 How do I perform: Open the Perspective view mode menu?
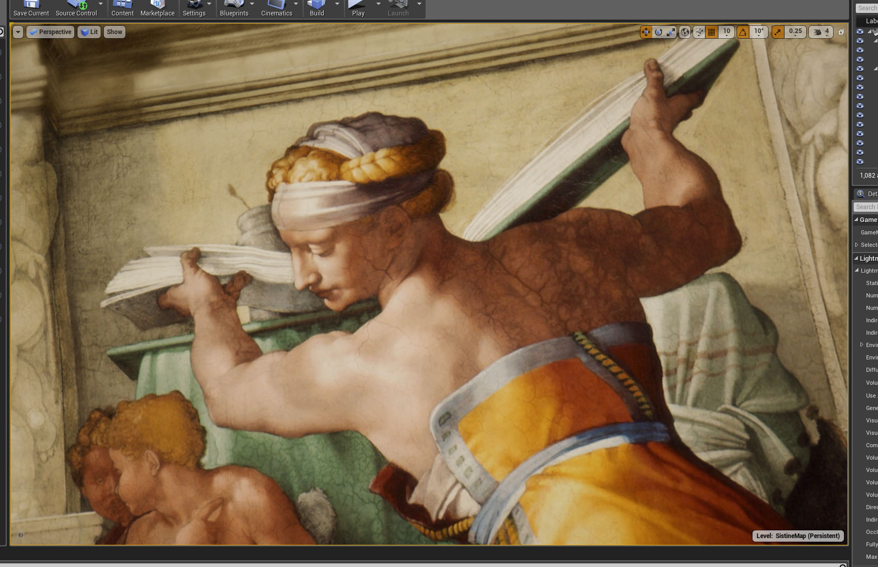coord(50,32)
